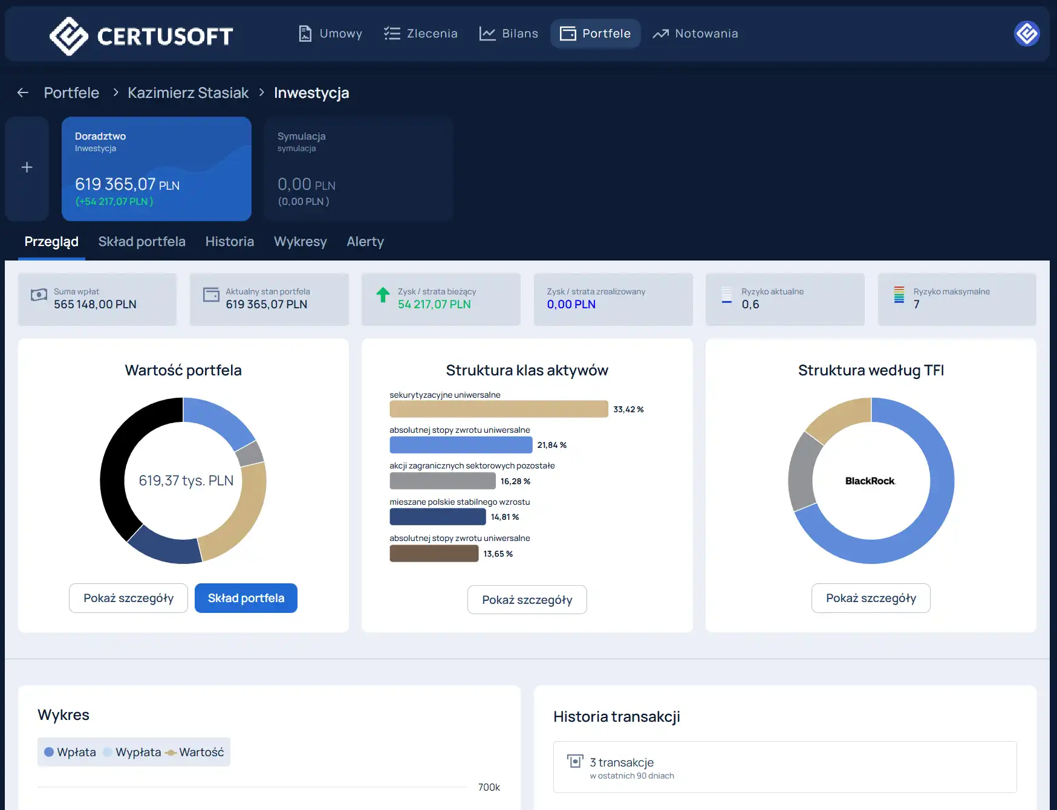Open the Notowania menu item

tap(695, 33)
